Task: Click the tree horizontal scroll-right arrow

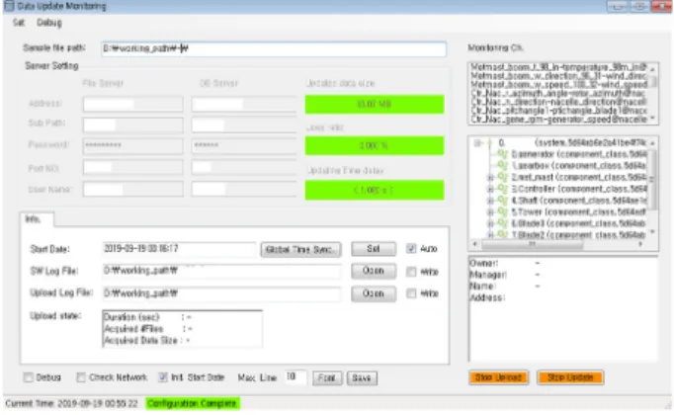Action: pyautogui.click(x=641, y=244)
